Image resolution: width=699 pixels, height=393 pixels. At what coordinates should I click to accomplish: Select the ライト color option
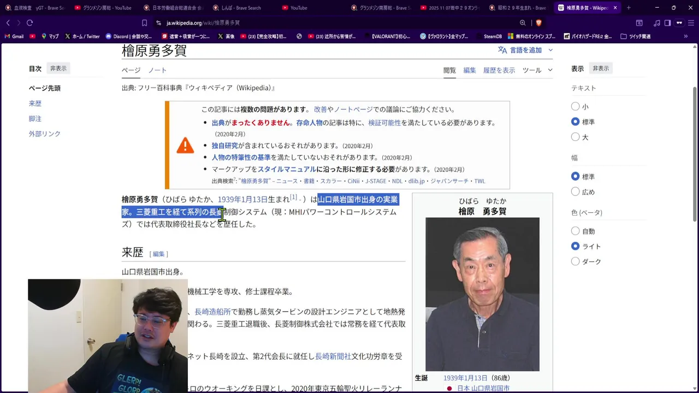pyautogui.click(x=576, y=246)
